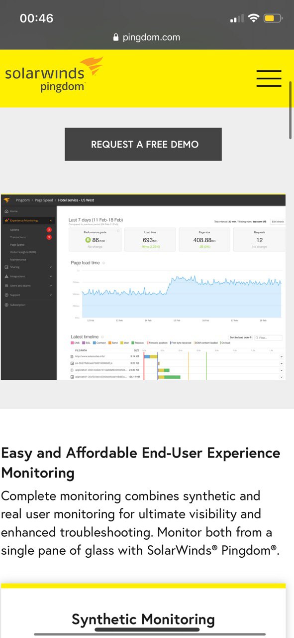
Task: Click the Pingdom breadcrumb link
Action: tap(23, 200)
